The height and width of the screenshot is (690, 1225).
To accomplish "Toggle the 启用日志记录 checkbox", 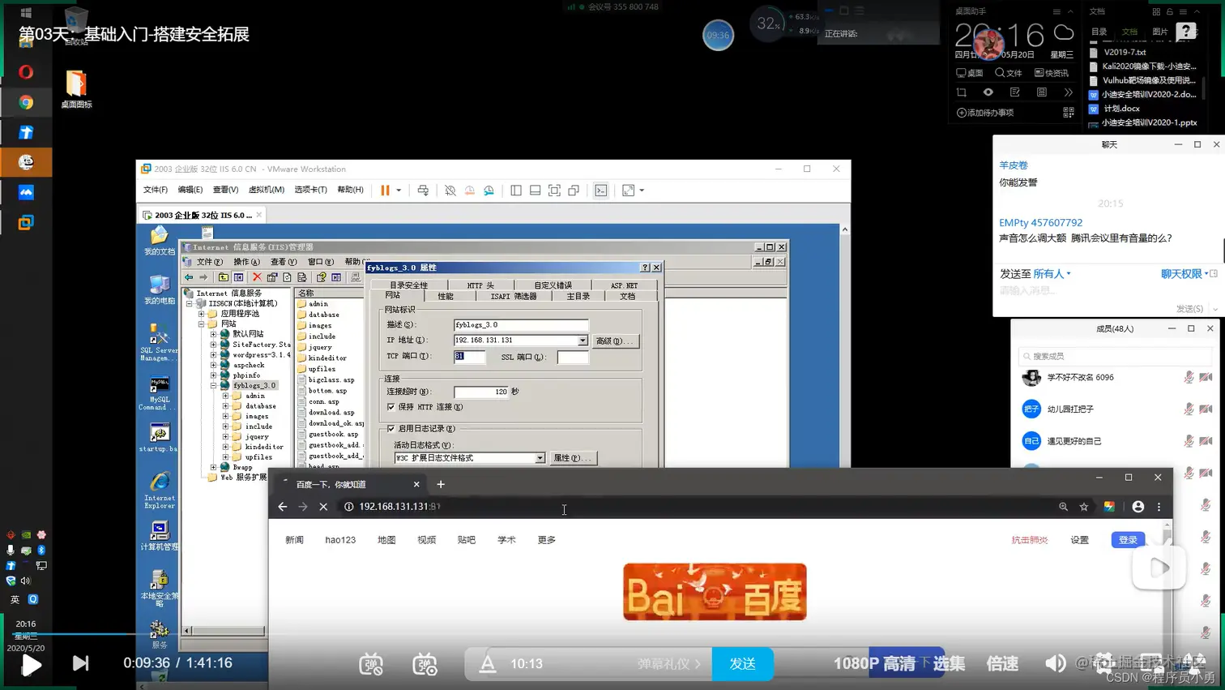I will click(x=391, y=428).
